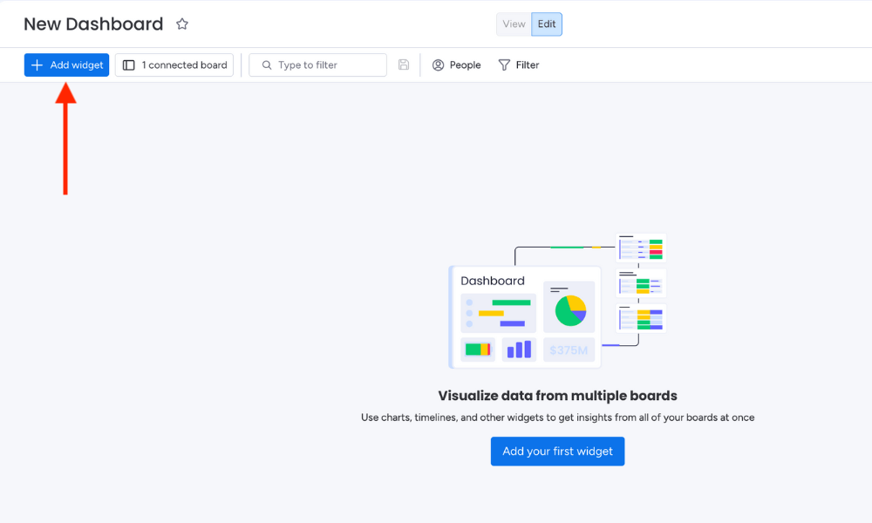Viewport: 872px width, 523px height.
Task: Favorite the dashboard with the star icon
Action: [182, 24]
